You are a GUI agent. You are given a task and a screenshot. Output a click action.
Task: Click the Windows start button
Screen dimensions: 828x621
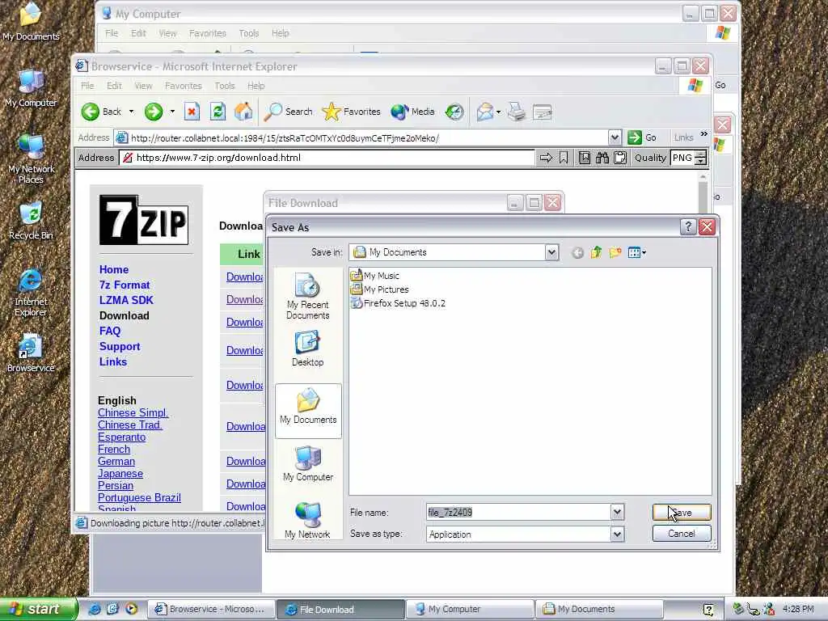[39, 609]
